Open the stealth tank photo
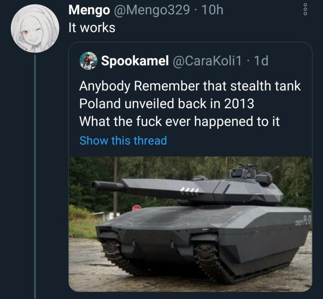323x299 pixels. click(190, 224)
